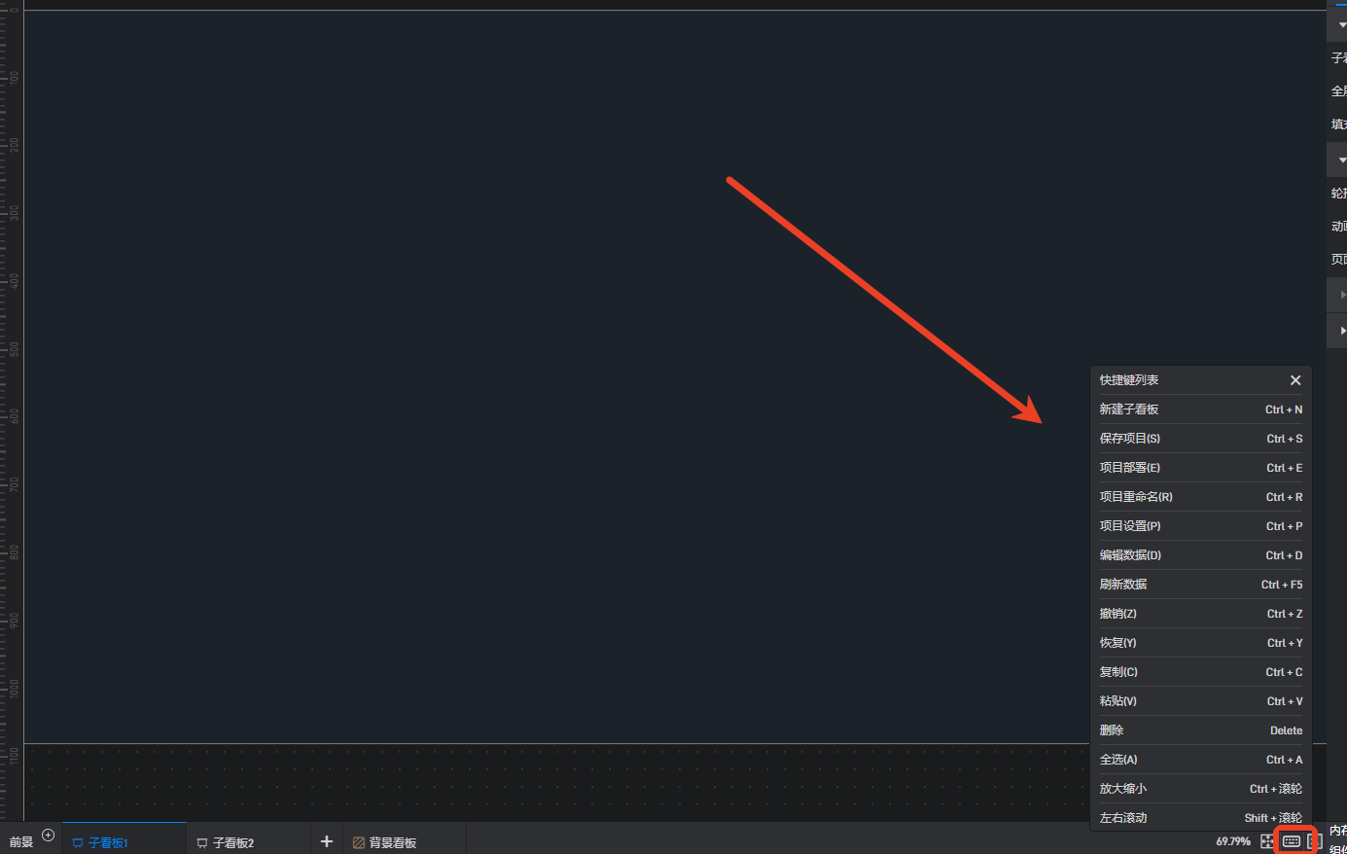Click the board icon on the 子看板2 tab
1347x854 pixels.
(x=202, y=842)
